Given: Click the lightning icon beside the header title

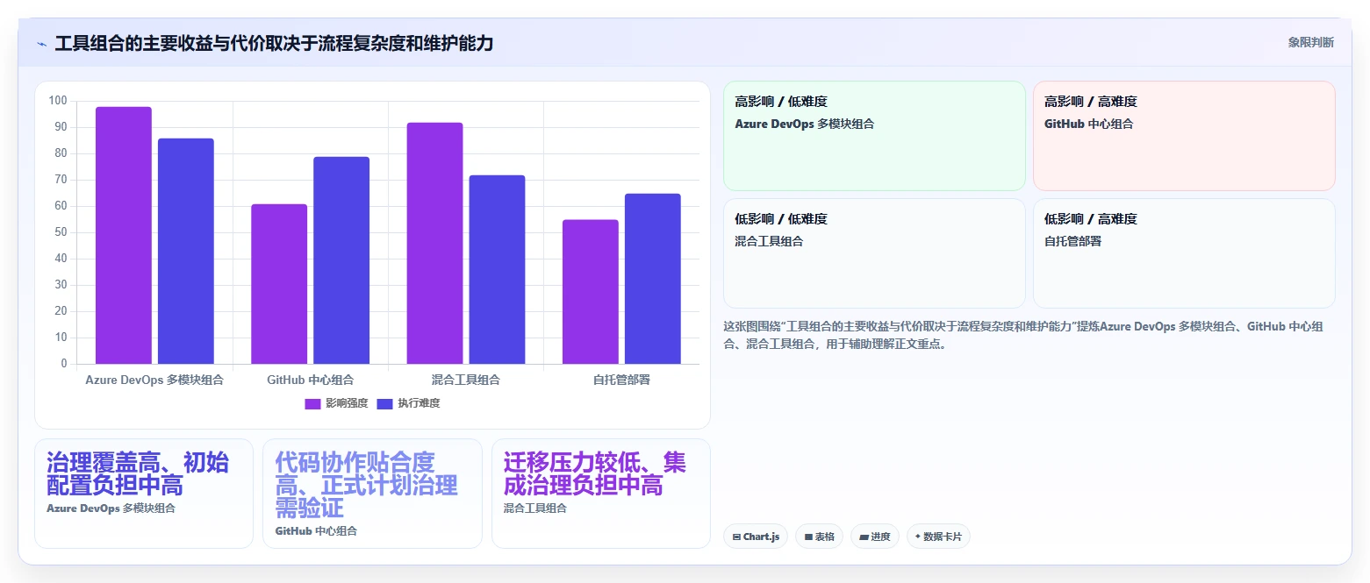Looking at the screenshot, I should 42,43.
